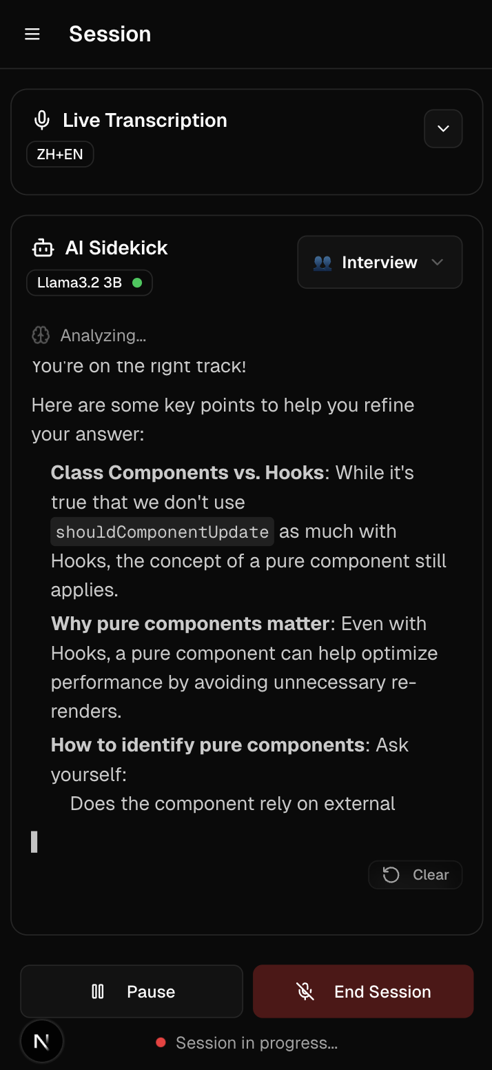Open the hamburger navigation menu
This screenshot has width=492, height=1070.
(x=32, y=34)
